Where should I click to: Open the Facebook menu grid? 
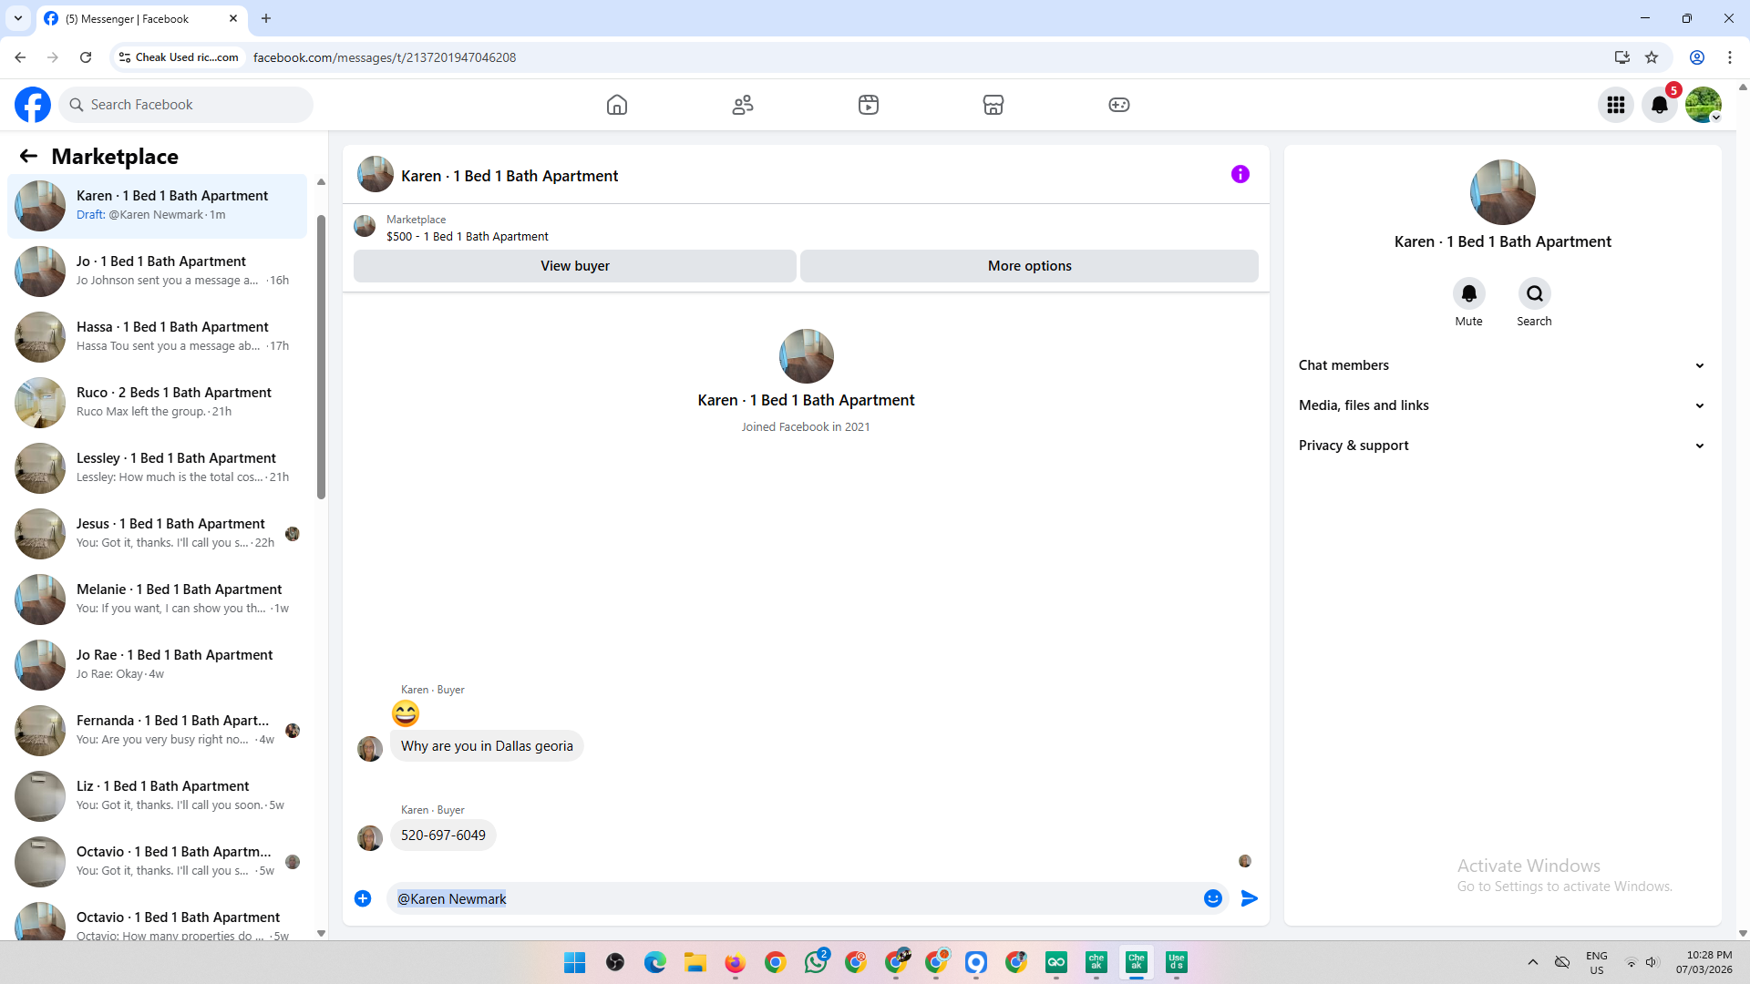point(1616,105)
